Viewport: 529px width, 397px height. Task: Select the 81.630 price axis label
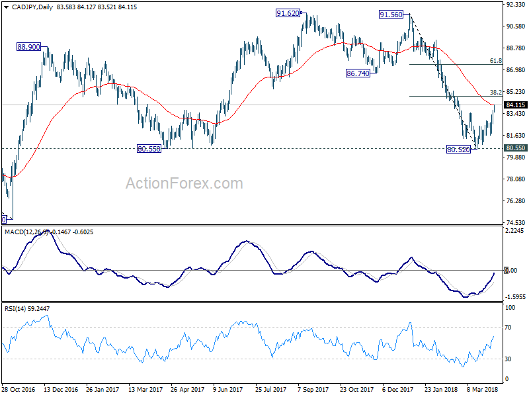pos(516,136)
